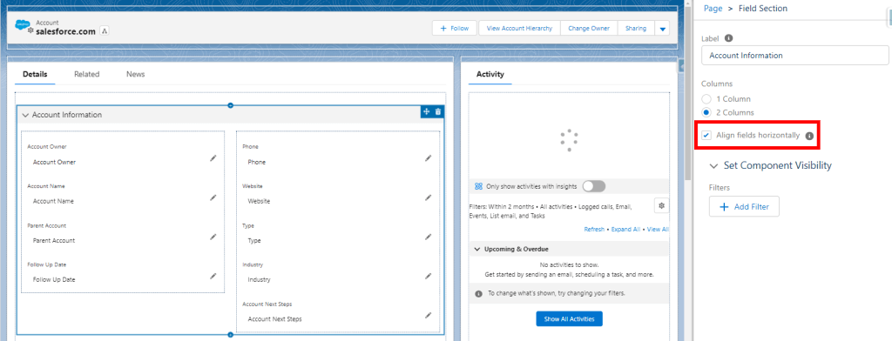This screenshot has height=341, width=892.
Task: Click the account hierarchy icon beside salesforce.com
Action: click(105, 31)
